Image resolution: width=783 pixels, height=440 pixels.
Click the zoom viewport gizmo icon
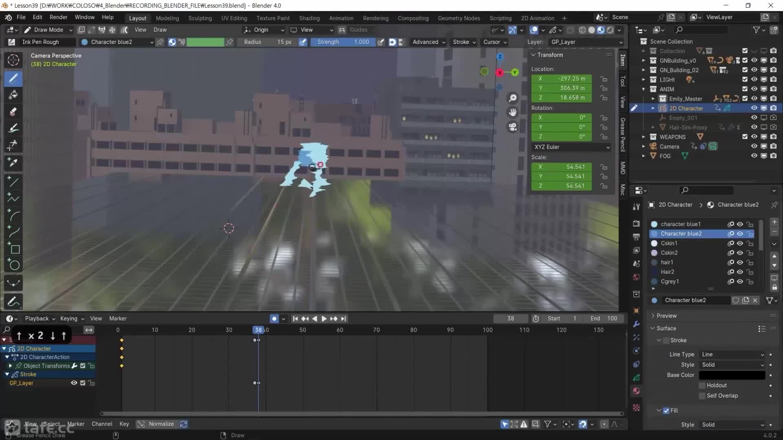click(513, 98)
